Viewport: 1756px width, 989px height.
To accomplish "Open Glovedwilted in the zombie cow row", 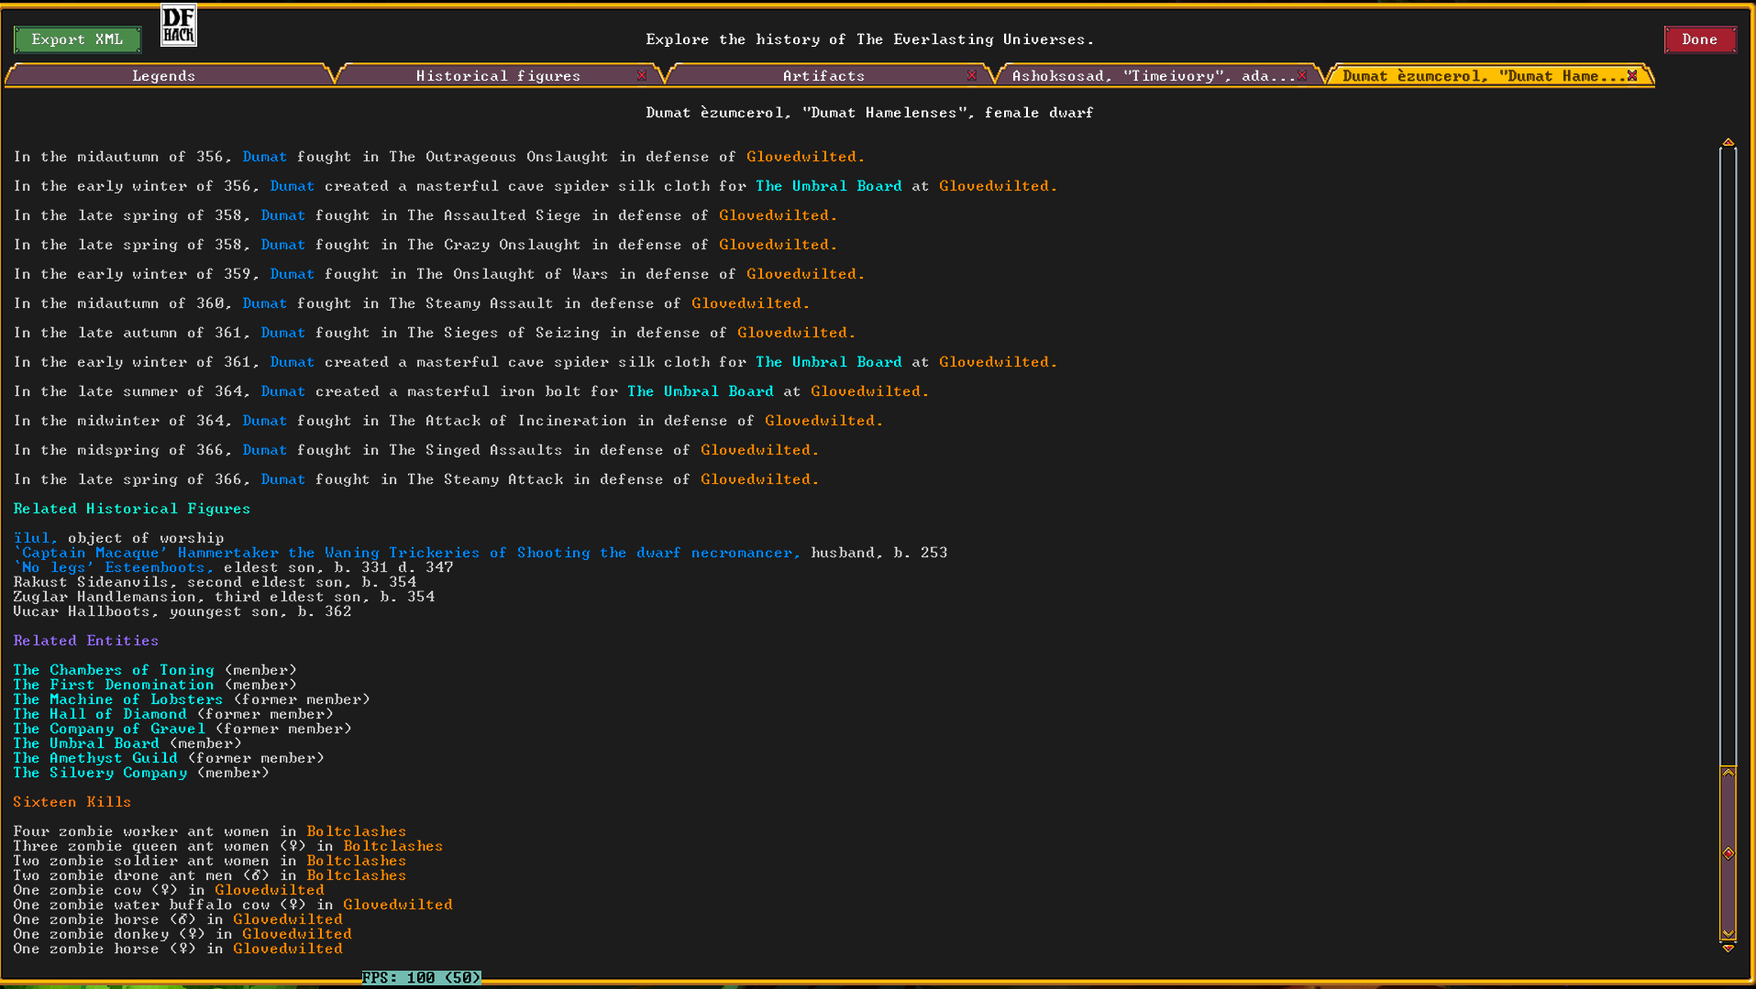I will pos(270,890).
